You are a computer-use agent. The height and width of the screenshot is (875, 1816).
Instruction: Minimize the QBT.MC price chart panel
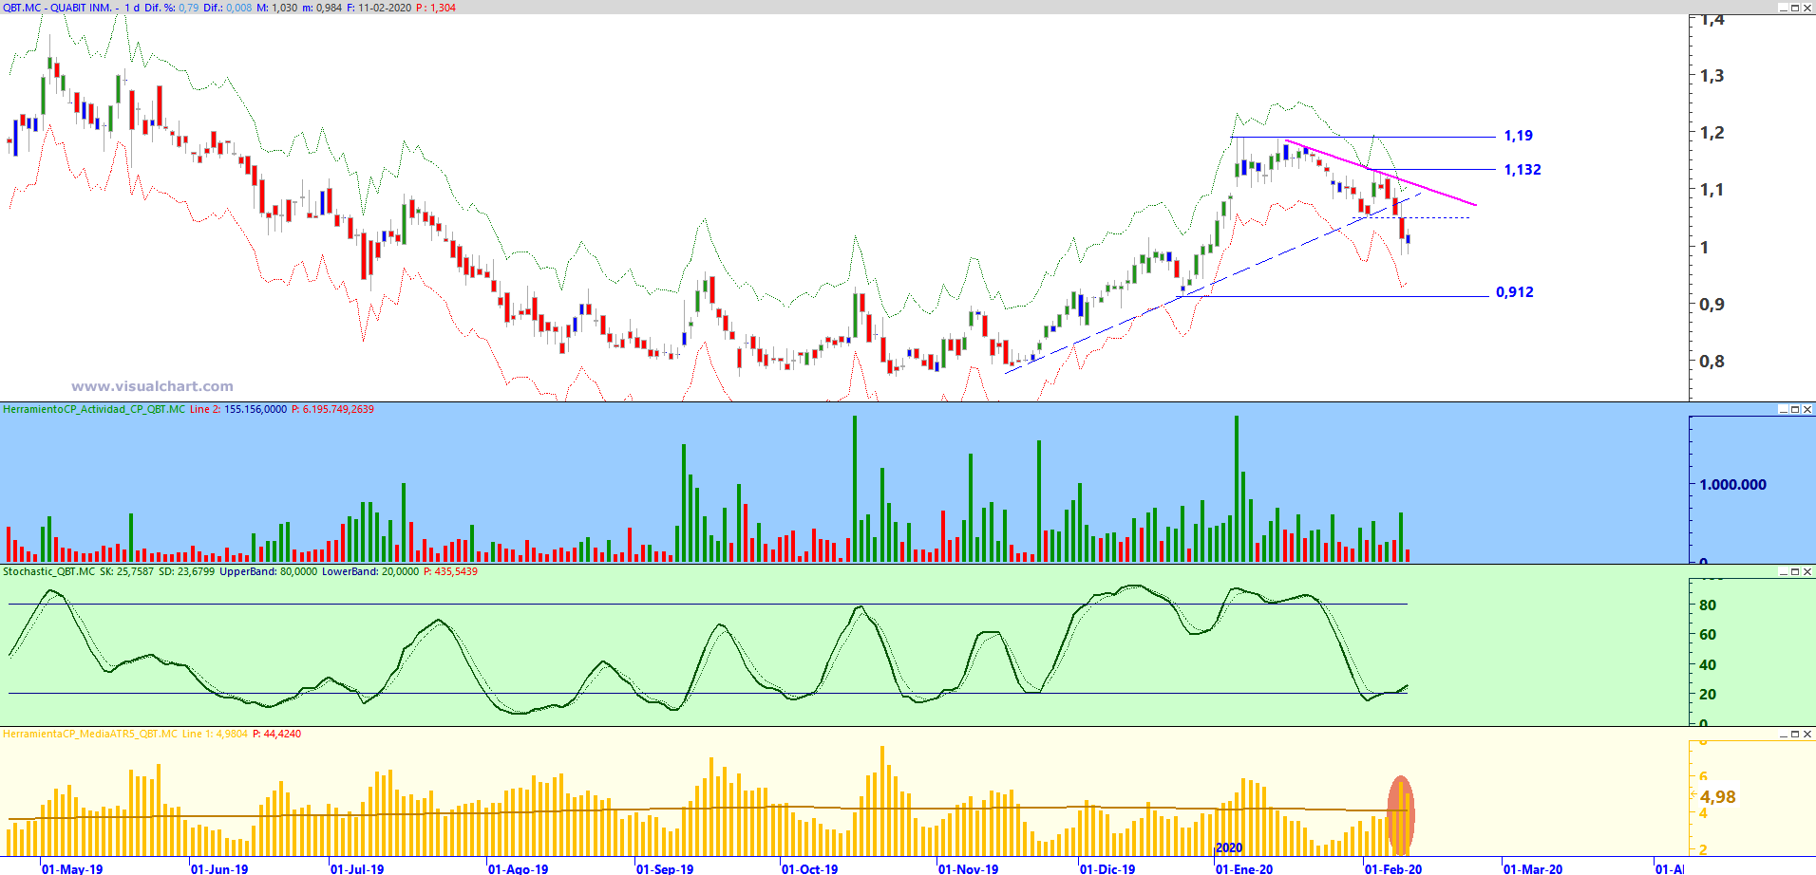point(1783,8)
